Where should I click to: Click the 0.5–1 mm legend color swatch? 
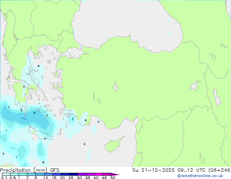(x=15, y=174)
